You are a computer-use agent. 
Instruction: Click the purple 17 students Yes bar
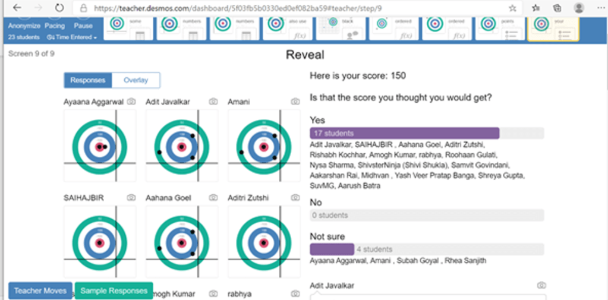click(x=404, y=134)
